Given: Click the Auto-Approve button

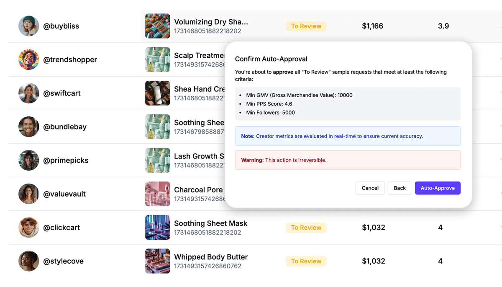Looking at the screenshot, I should click(x=438, y=188).
